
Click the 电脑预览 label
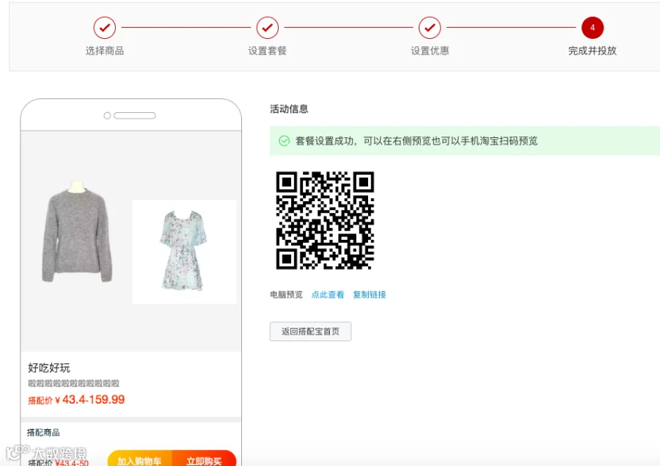point(286,294)
